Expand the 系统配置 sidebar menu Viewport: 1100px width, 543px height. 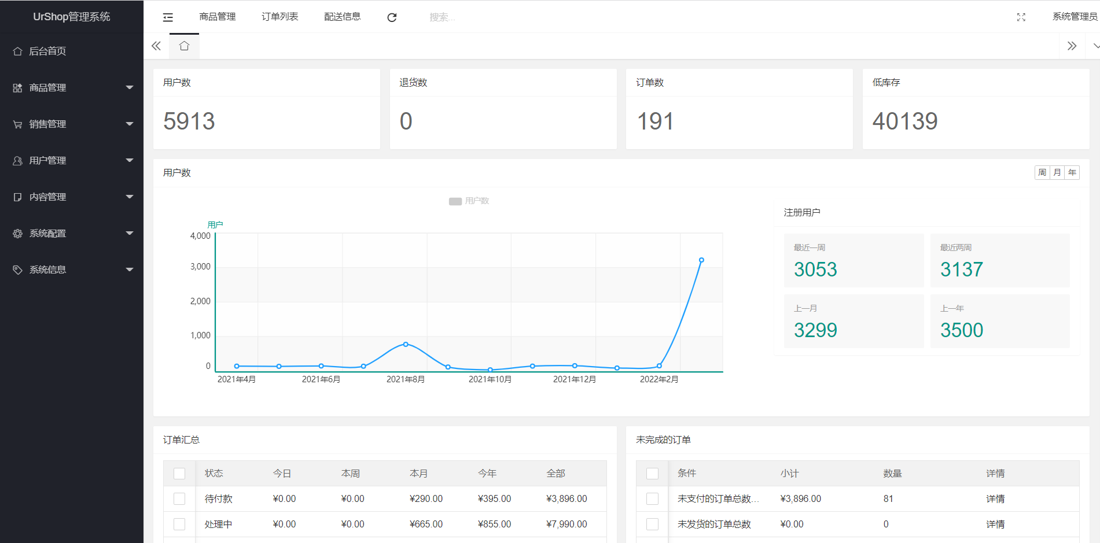[x=72, y=234]
